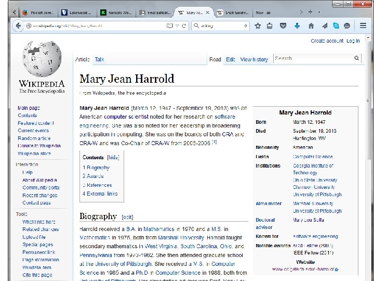Bookmark this page with the star icon
Image resolution: width=374 pixels, height=281 pixels.
258,25
